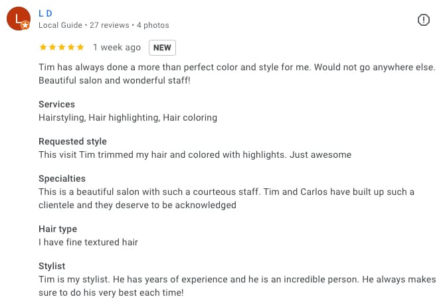The width and height of the screenshot is (445, 305).
Task: Click the report review flag icon
Action: [424, 20]
